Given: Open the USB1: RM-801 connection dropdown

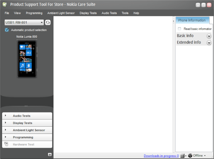Looking at the screenshot, I should click(24, 22).
